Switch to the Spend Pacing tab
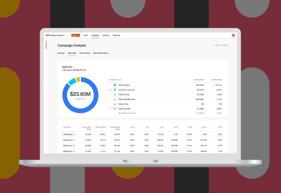Viewport: 281px width, 193px height. [x=85, y=53]
